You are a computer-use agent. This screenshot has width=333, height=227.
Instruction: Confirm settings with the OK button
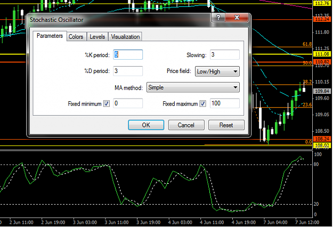146,125
